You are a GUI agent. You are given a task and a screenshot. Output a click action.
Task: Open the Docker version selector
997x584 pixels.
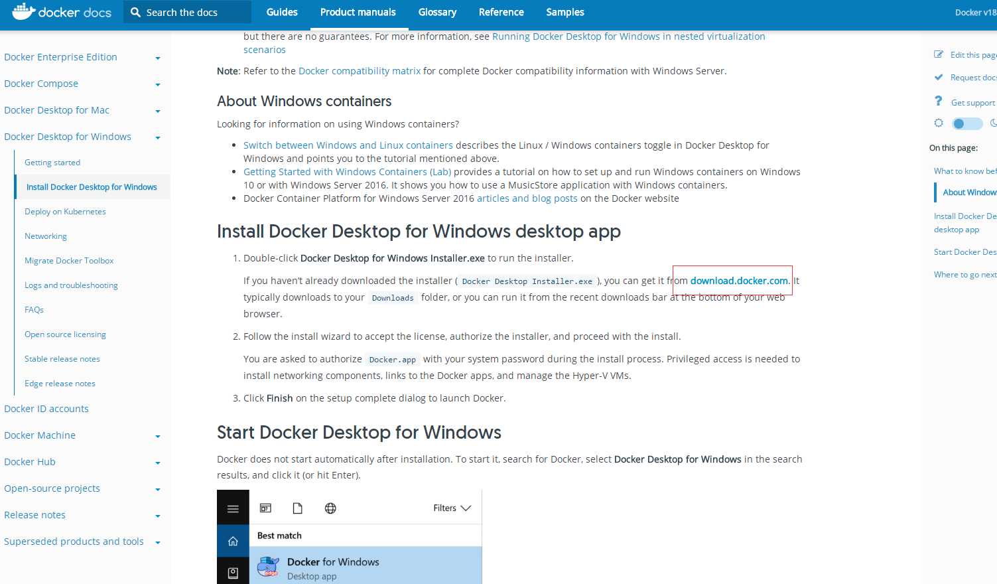[976, 12]
